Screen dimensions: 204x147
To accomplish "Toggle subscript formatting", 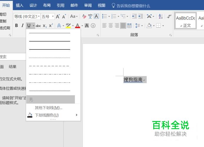I will click(45, 26).
